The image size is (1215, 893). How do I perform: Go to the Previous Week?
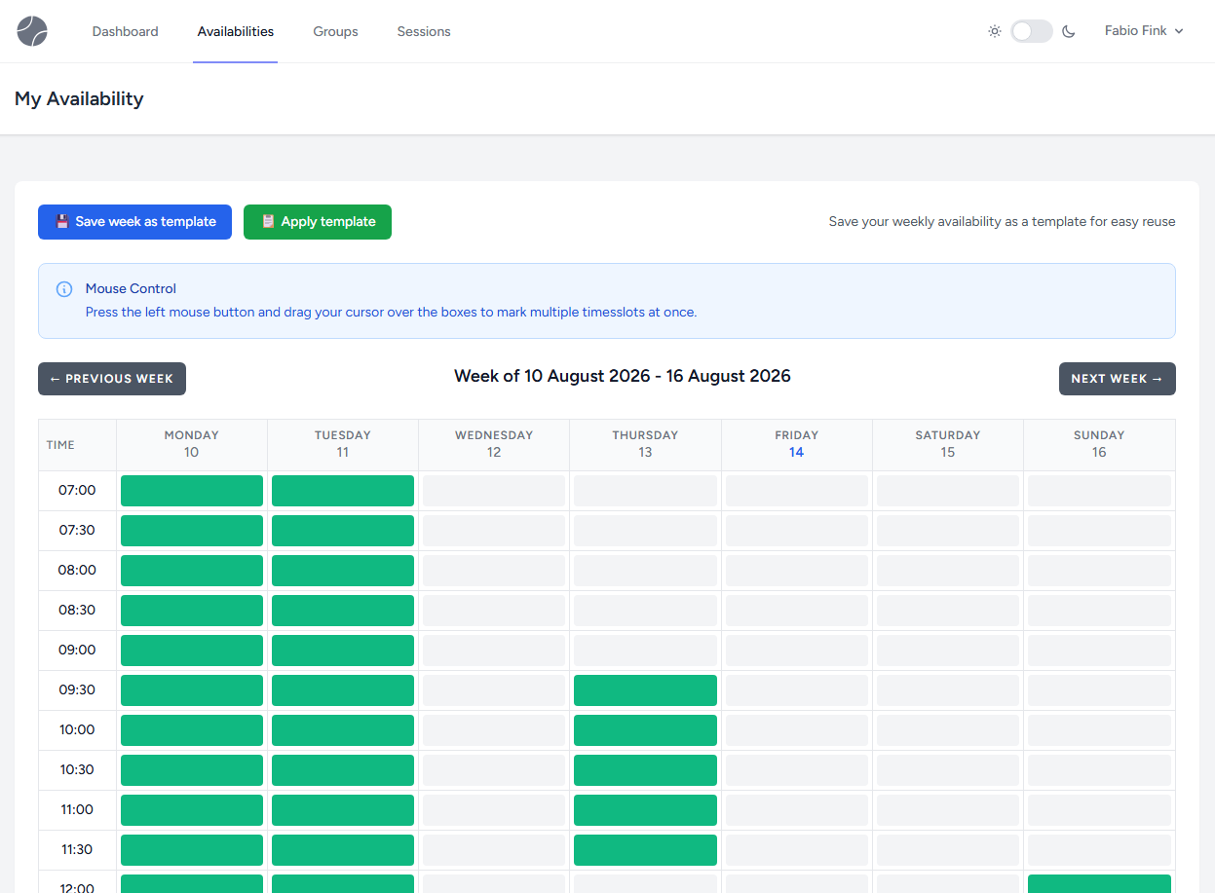112,379
